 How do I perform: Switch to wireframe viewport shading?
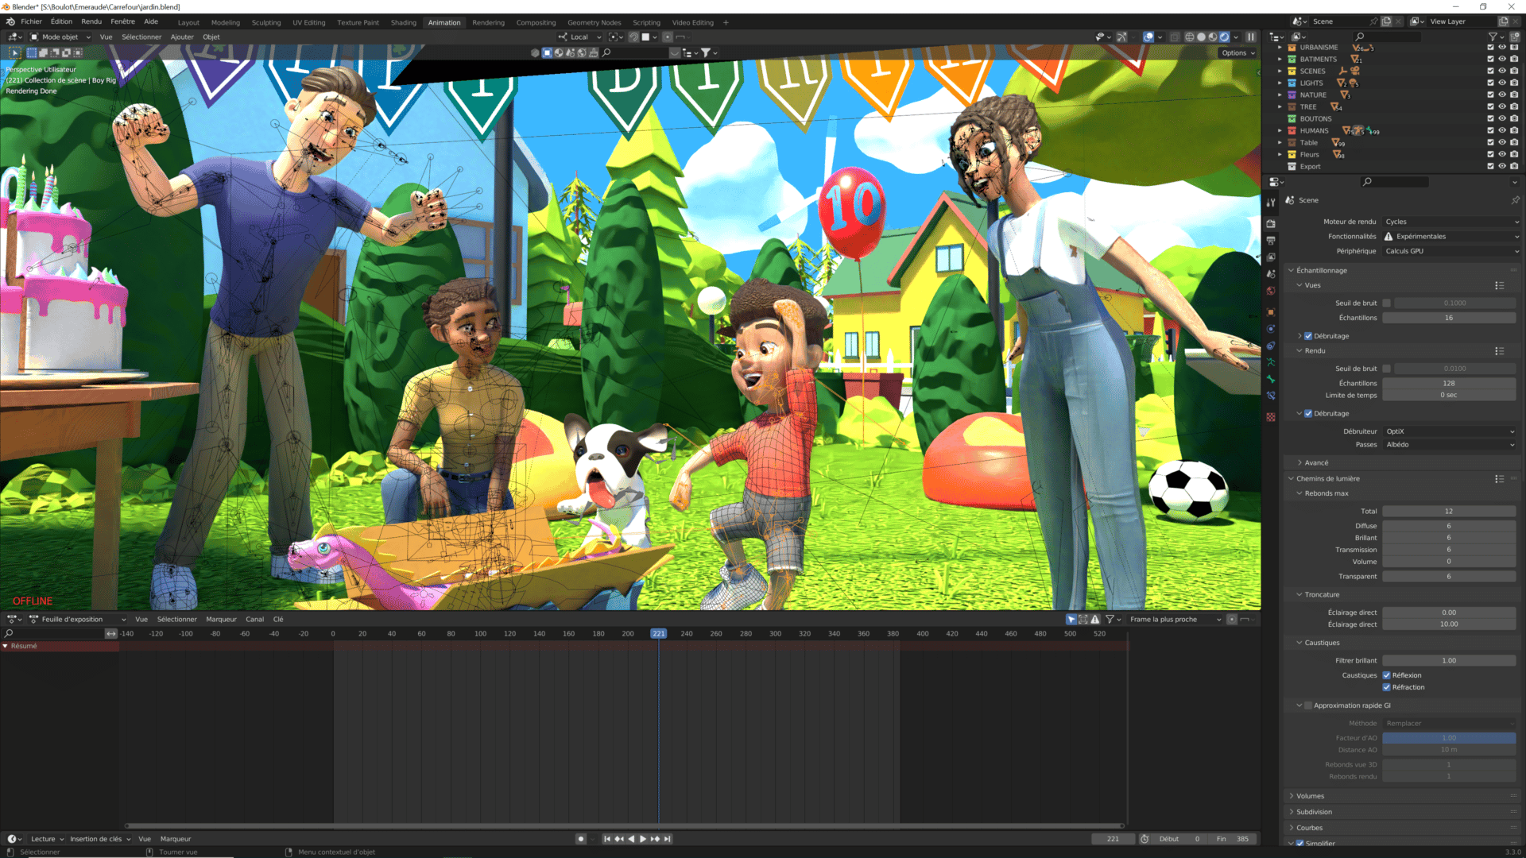pos(1189,37)
